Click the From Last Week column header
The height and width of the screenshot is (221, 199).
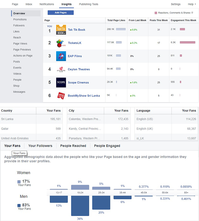(138, 20)
